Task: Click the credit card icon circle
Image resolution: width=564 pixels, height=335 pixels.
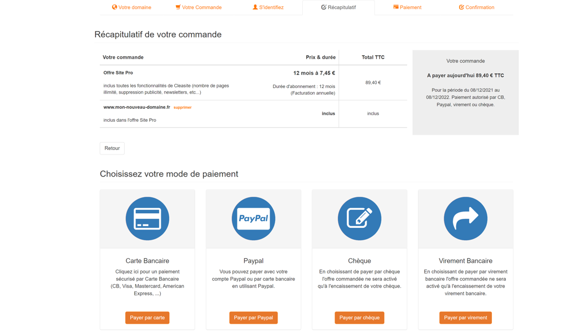Action: 147,218
